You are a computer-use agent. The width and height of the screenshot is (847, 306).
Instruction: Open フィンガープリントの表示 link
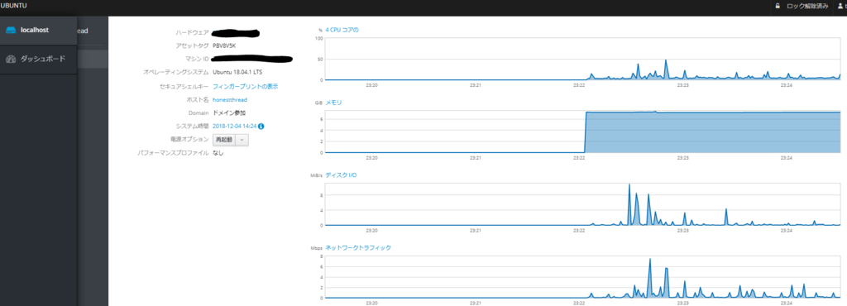246,86
